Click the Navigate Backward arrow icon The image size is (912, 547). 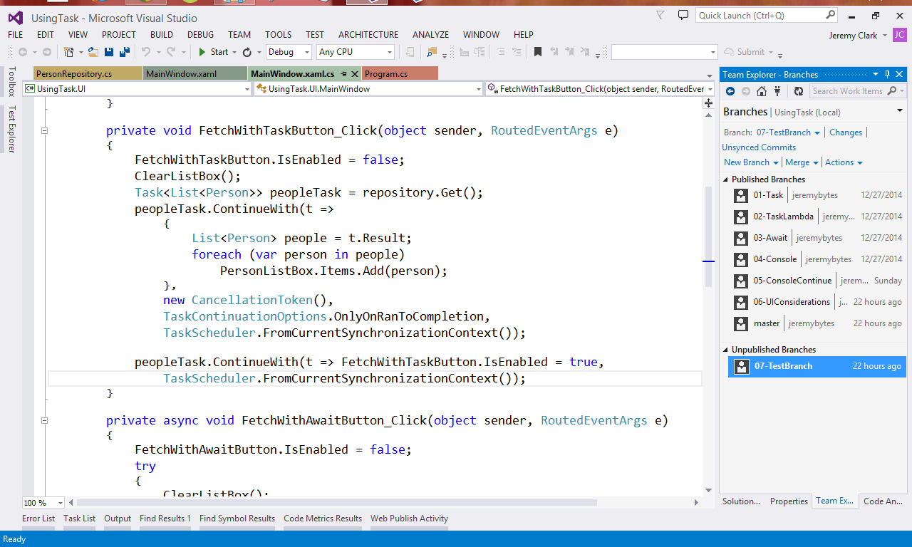pyautogui.click(x=24, y=51)
